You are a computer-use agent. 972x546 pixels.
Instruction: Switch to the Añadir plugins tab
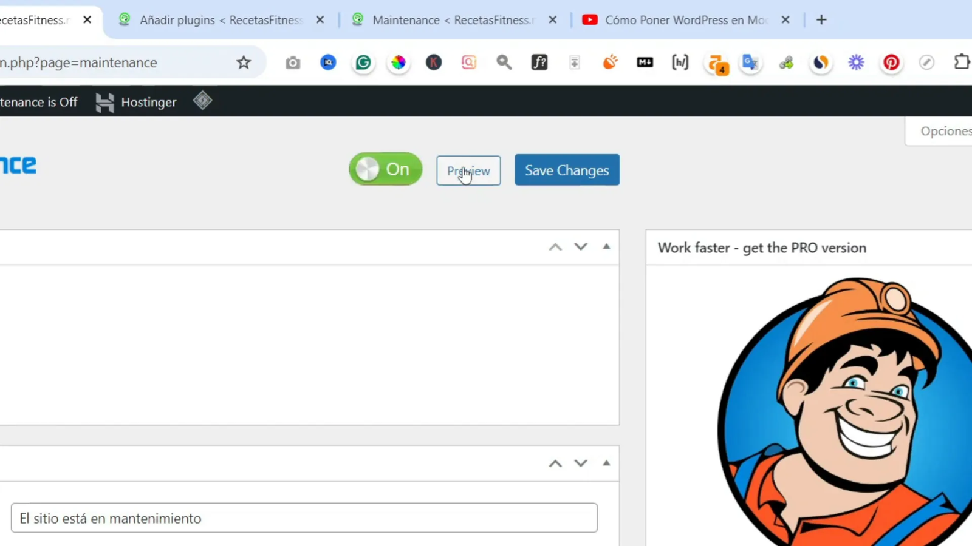(213, 19)
